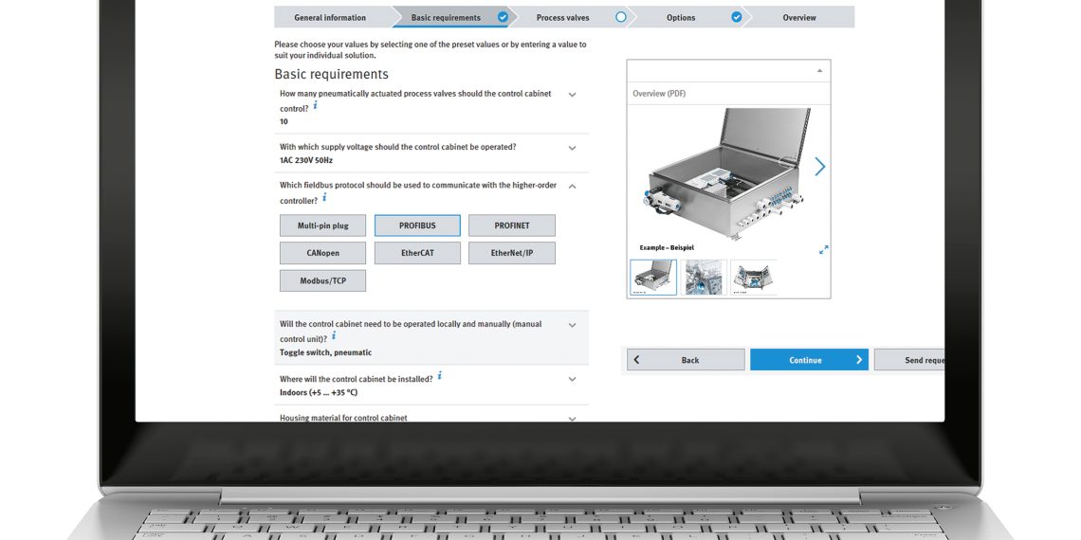
Task: Select the third cabinet thumbnail image
Action: [753, 278]
